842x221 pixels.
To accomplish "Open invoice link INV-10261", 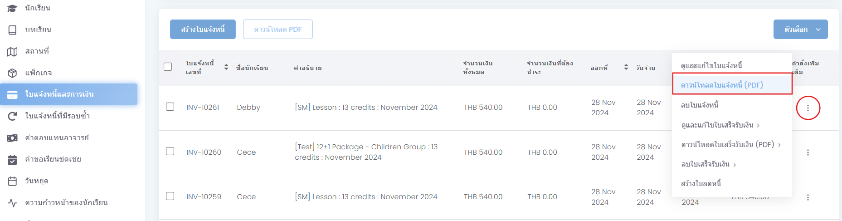I will coord(203,108).
